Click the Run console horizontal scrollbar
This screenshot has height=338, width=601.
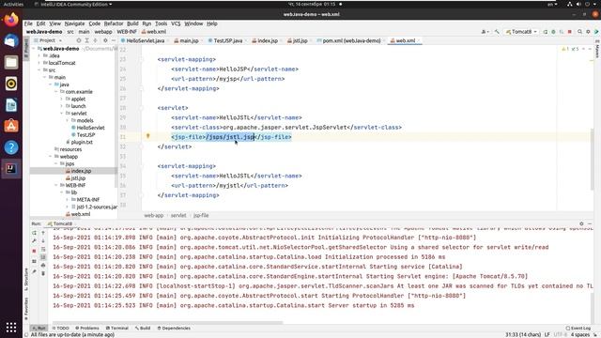tap(167, 323)
